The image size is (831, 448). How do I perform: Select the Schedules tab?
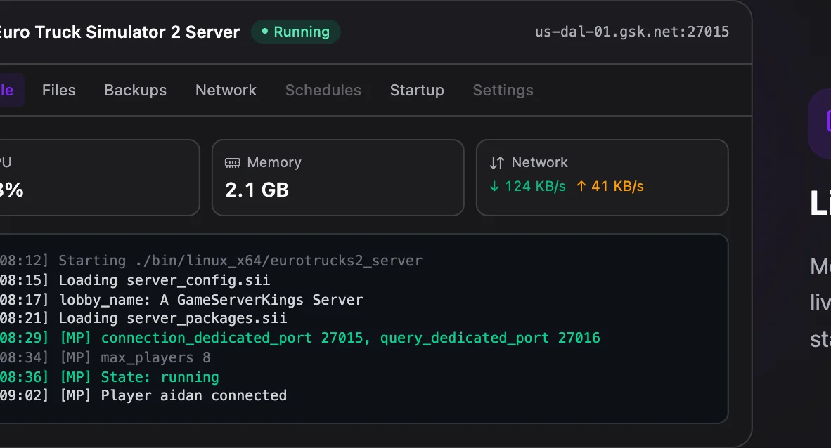(323, 90)
